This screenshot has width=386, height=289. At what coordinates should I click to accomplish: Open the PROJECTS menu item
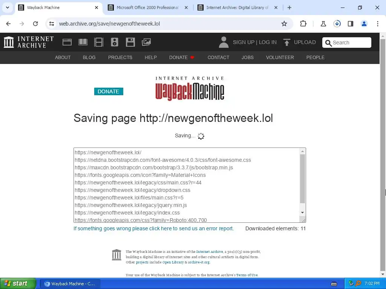click(120, 58)
